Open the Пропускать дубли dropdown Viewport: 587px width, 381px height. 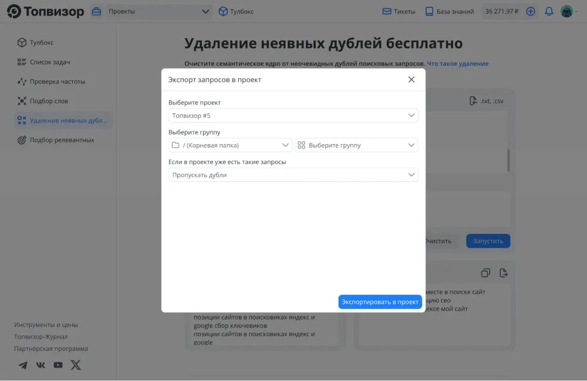(x=293, y=175)
